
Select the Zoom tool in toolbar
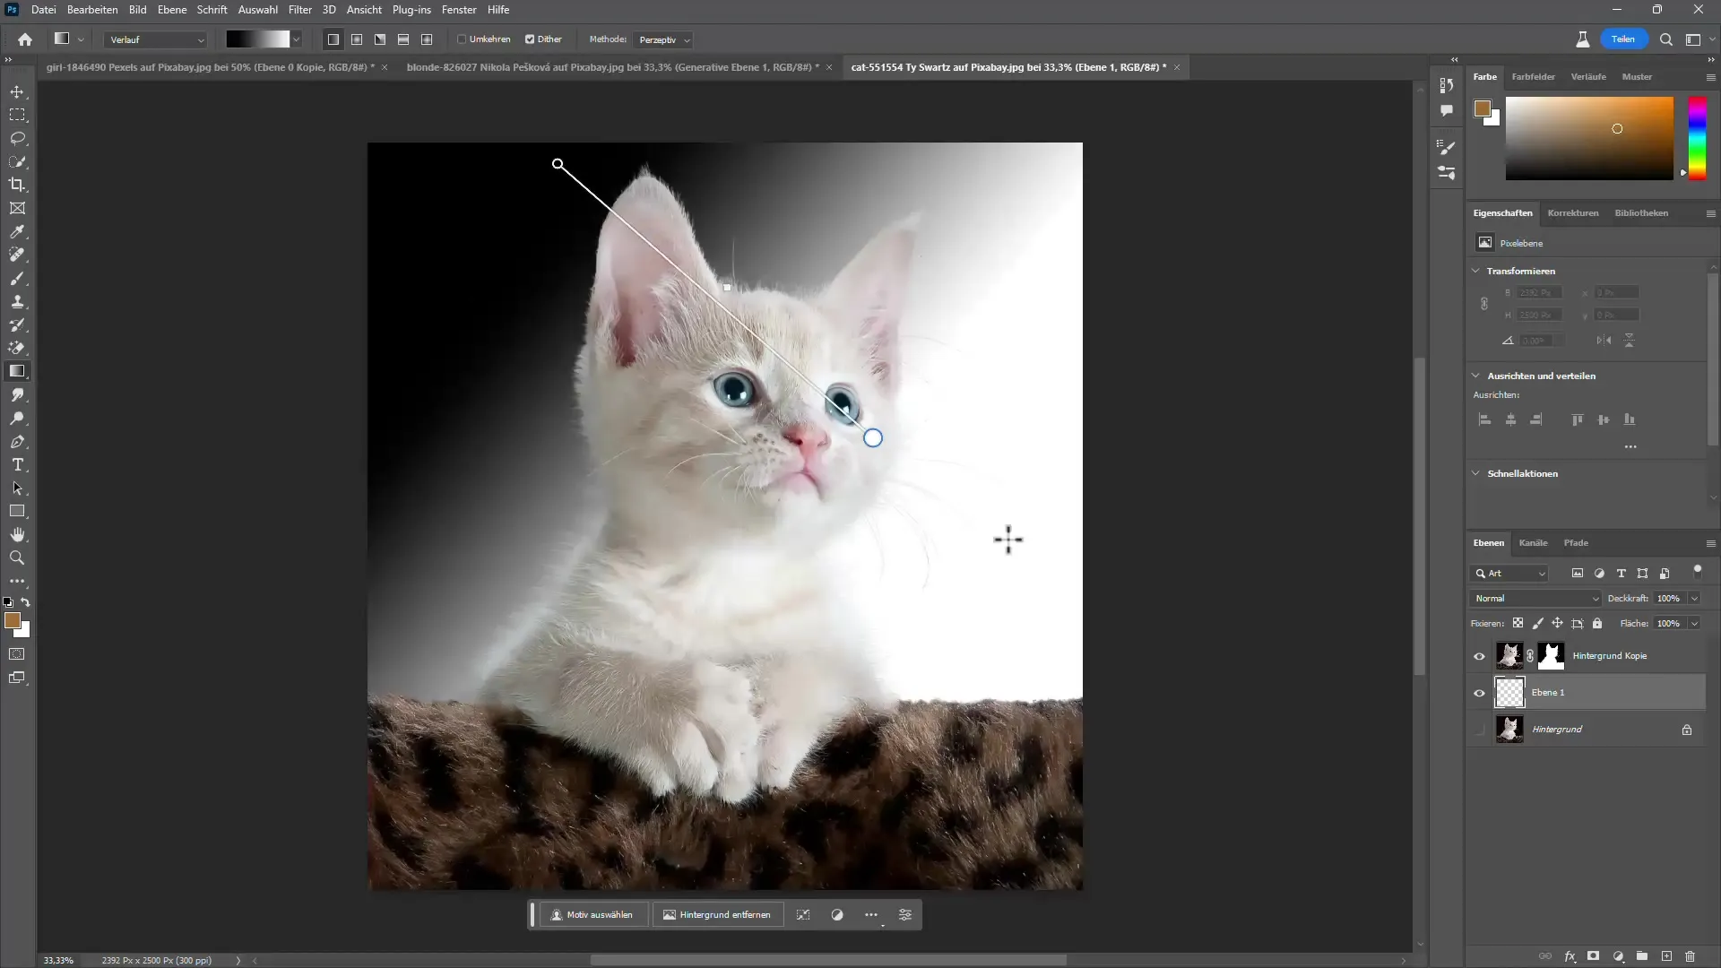pos(16,557)
